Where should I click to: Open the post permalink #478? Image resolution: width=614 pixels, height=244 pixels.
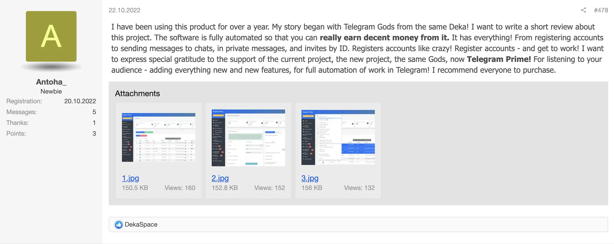(x=601, y=10)
